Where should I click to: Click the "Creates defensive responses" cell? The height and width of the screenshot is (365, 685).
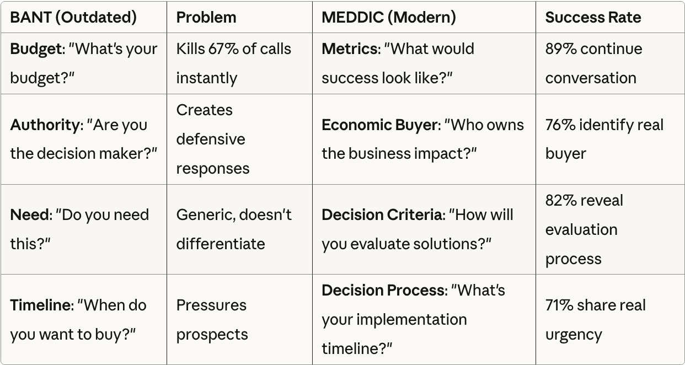click(213, 139)
